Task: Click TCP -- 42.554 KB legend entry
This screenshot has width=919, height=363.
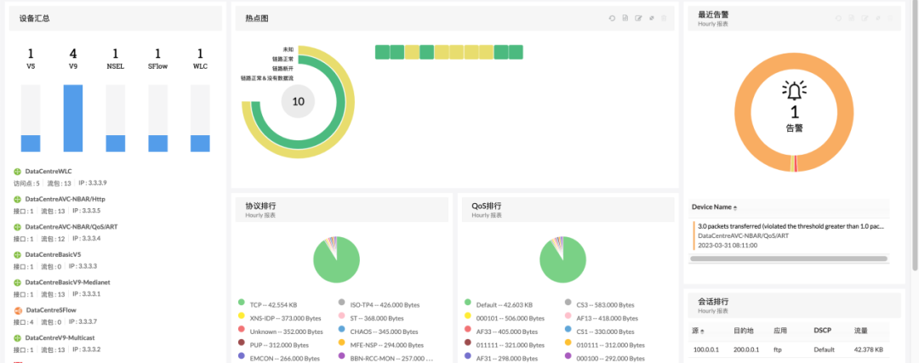Action: 273,305
